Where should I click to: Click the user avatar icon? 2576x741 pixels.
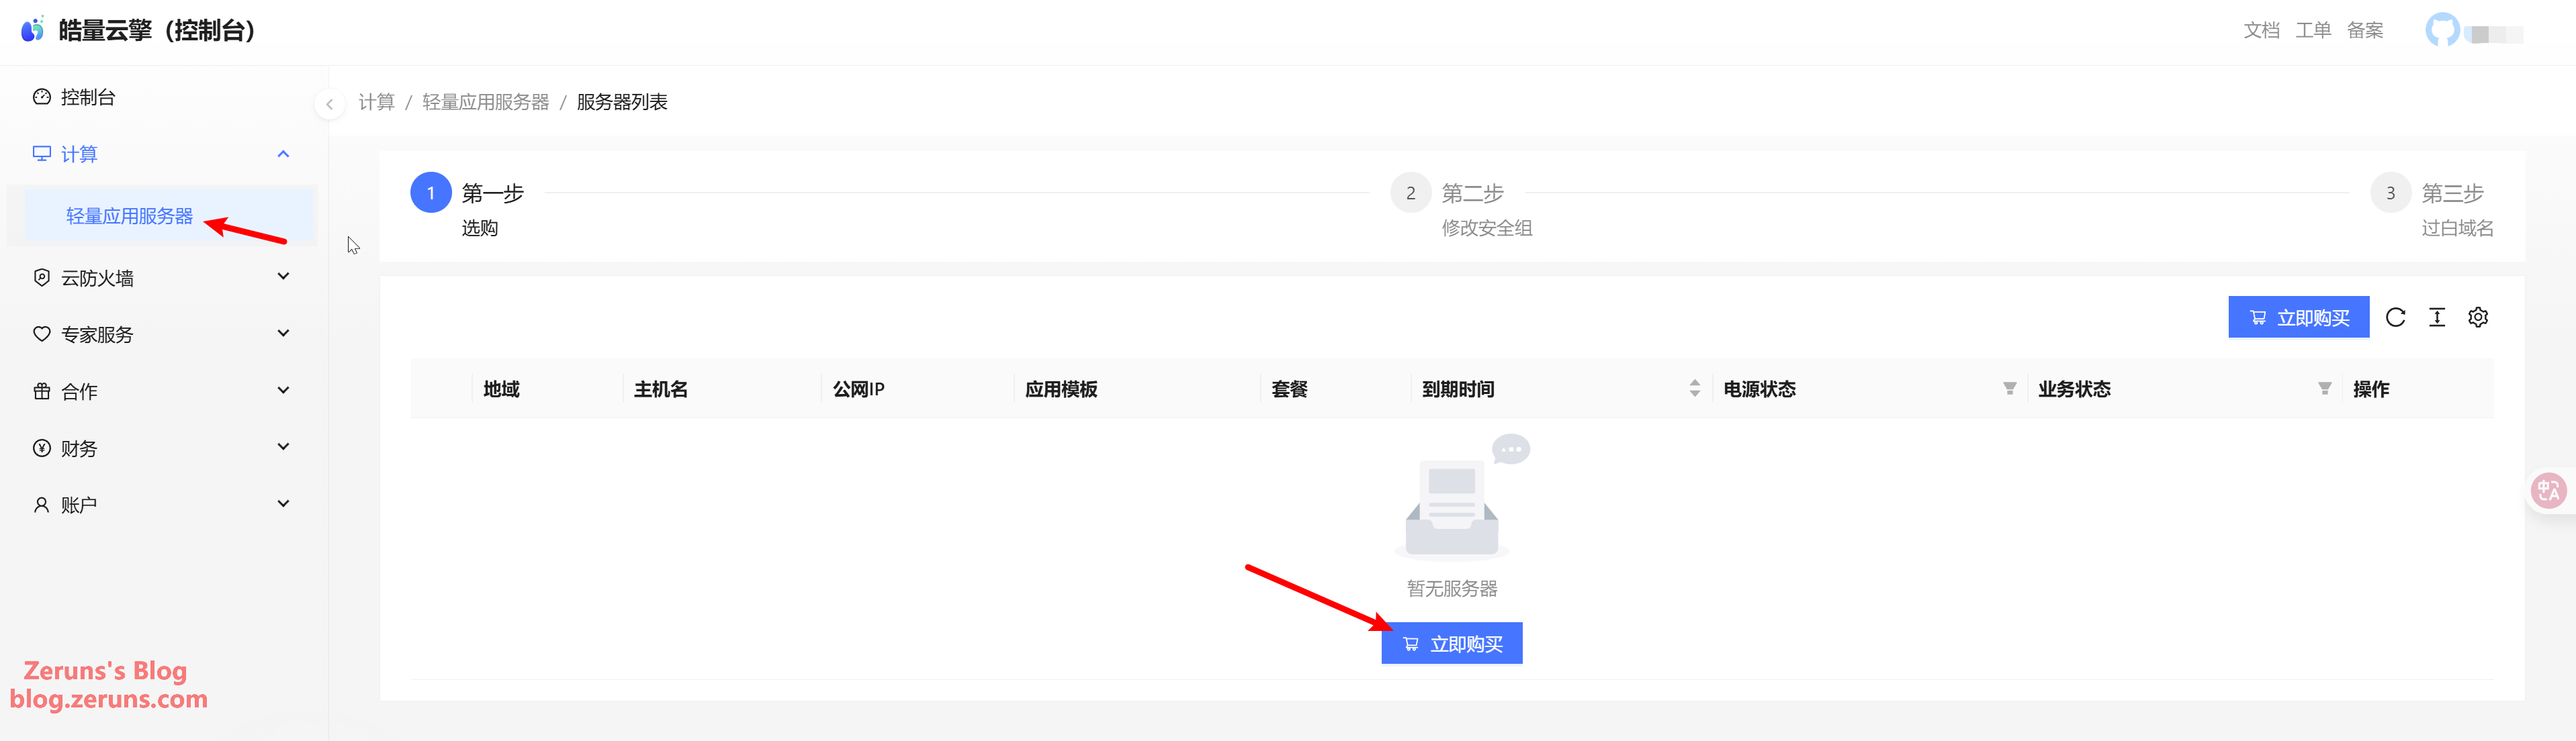[x=2442, y=30]
